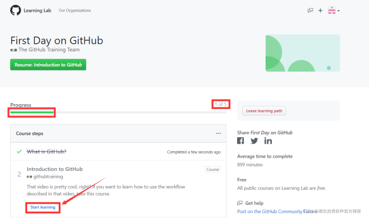Click the githubtraining avatar icon
The width and height of the screenshot is (369, 218).
(29, 177)
